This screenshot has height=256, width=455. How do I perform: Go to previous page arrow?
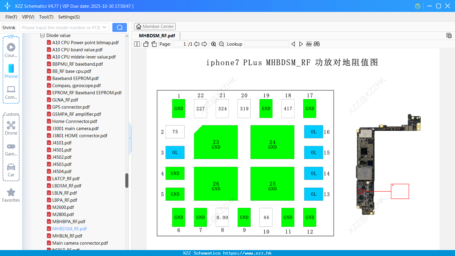click(197, 44)
